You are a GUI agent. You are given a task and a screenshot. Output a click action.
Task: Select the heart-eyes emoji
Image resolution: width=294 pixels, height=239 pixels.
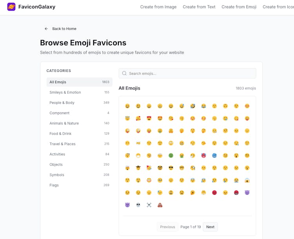[149, 119]
